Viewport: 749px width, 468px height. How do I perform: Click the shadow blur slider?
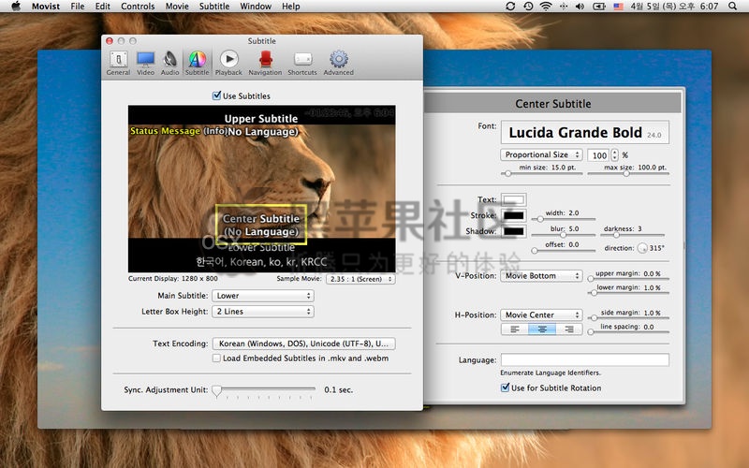(x=564, y=235)
